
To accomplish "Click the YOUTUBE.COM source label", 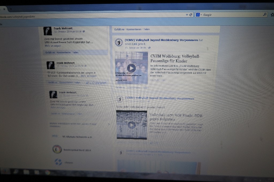I will click(158, 80).
